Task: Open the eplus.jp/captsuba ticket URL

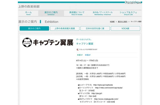Action: pyautogui.click(x=103, y=85)
